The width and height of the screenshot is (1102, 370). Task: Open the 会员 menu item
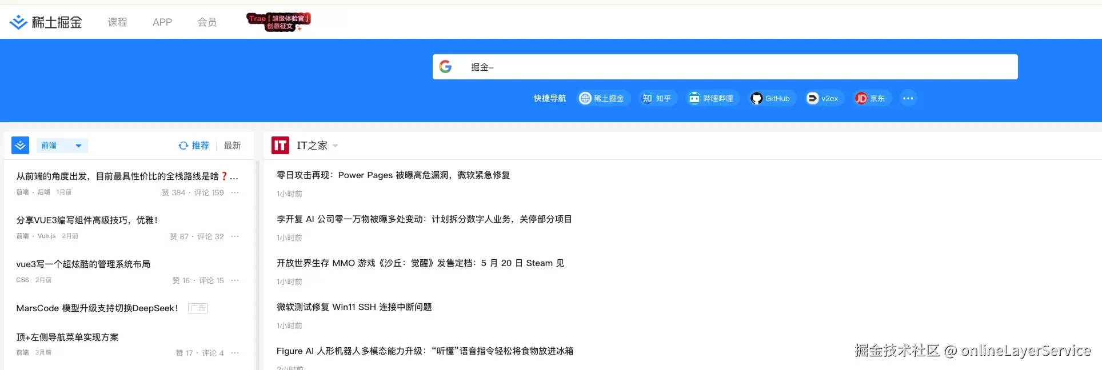[207, 22]
